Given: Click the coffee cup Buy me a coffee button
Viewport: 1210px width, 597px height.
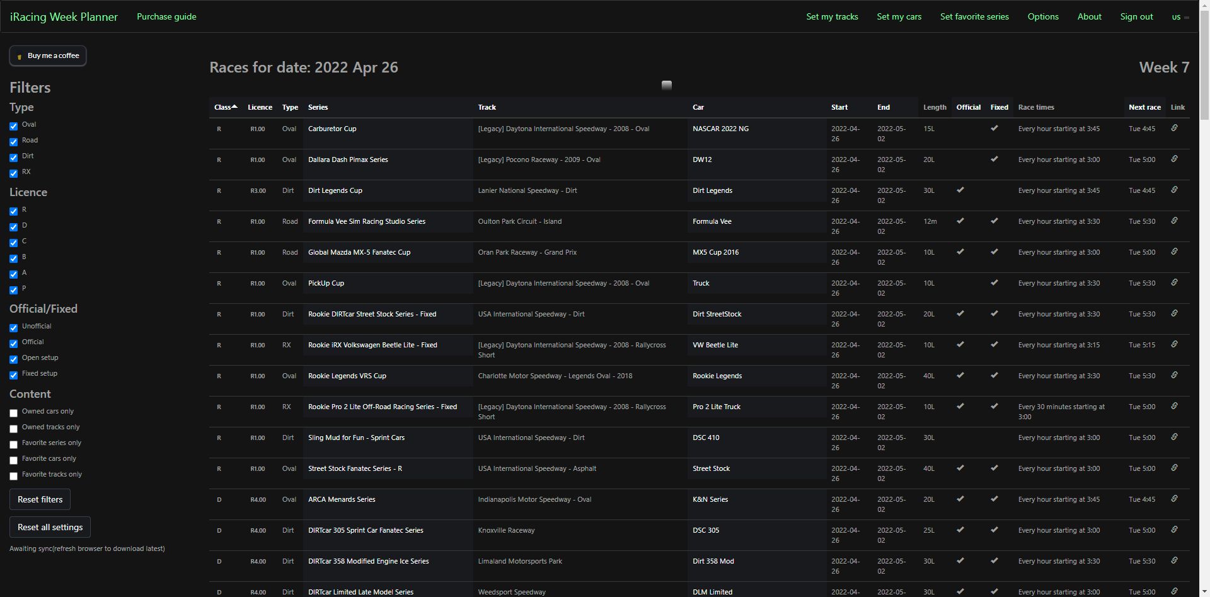Looking at the screenshot, I should coord(48,55).
